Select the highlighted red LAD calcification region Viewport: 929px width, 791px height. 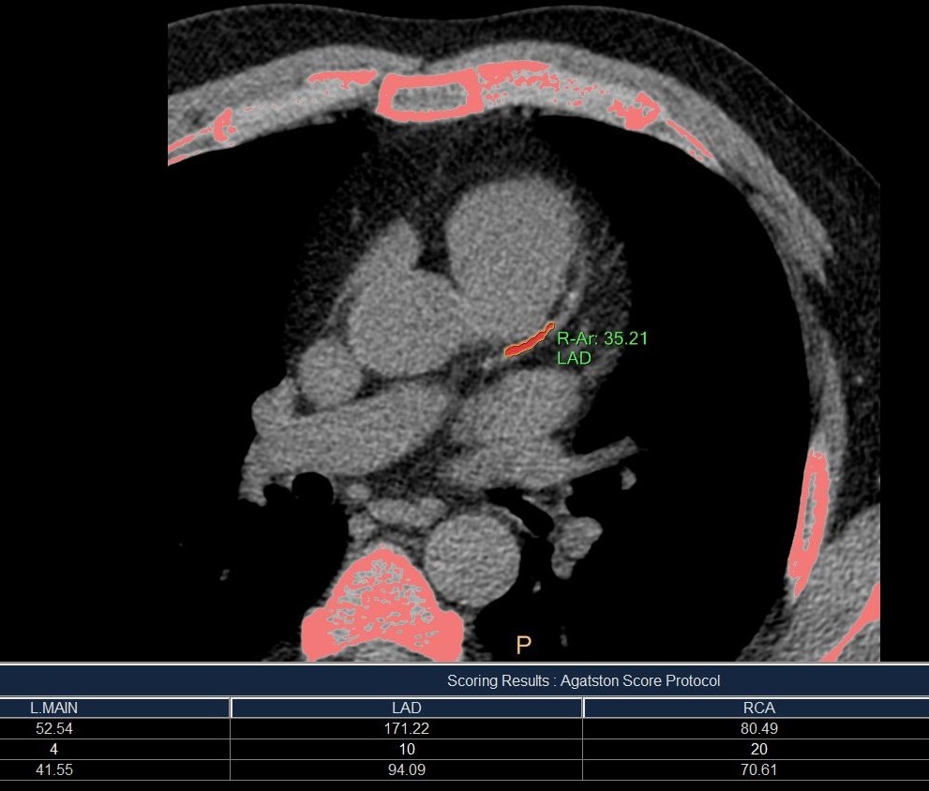tap(529, 341)
